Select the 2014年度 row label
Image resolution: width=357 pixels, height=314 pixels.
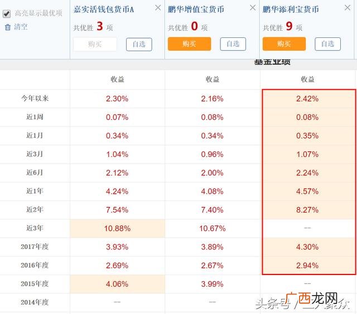(35, 302)
